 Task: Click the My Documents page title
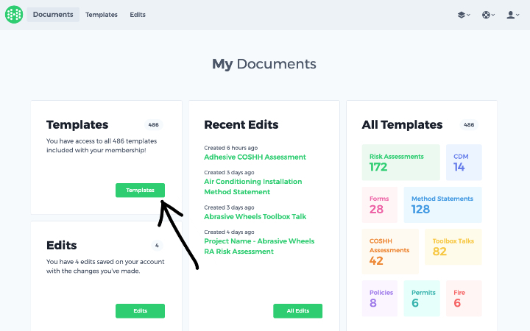click(x=264, y=64)
